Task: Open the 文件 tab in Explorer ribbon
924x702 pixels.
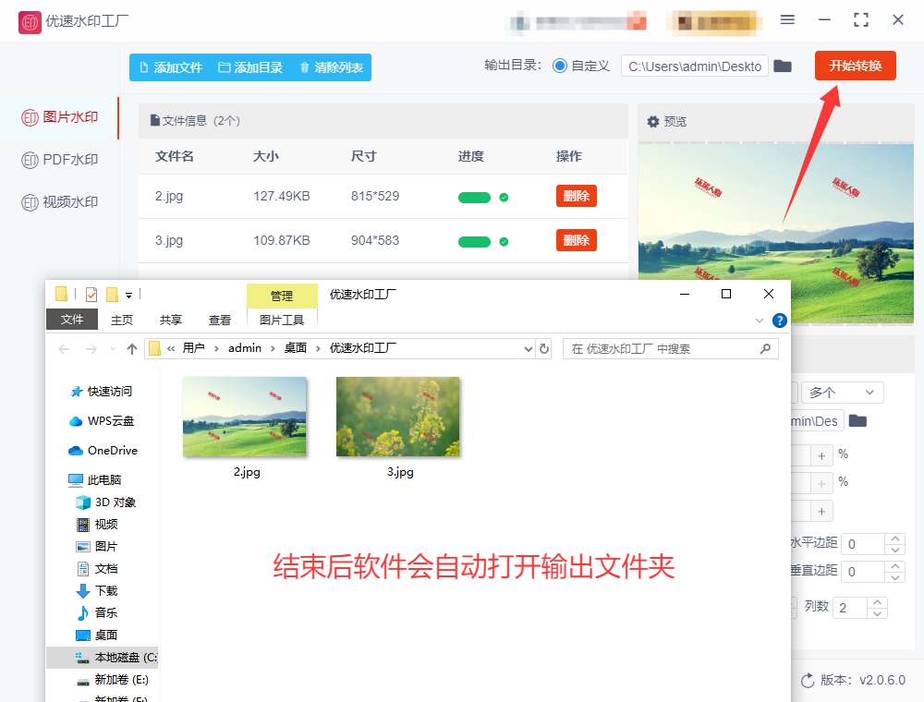Action: click(72, 320)
